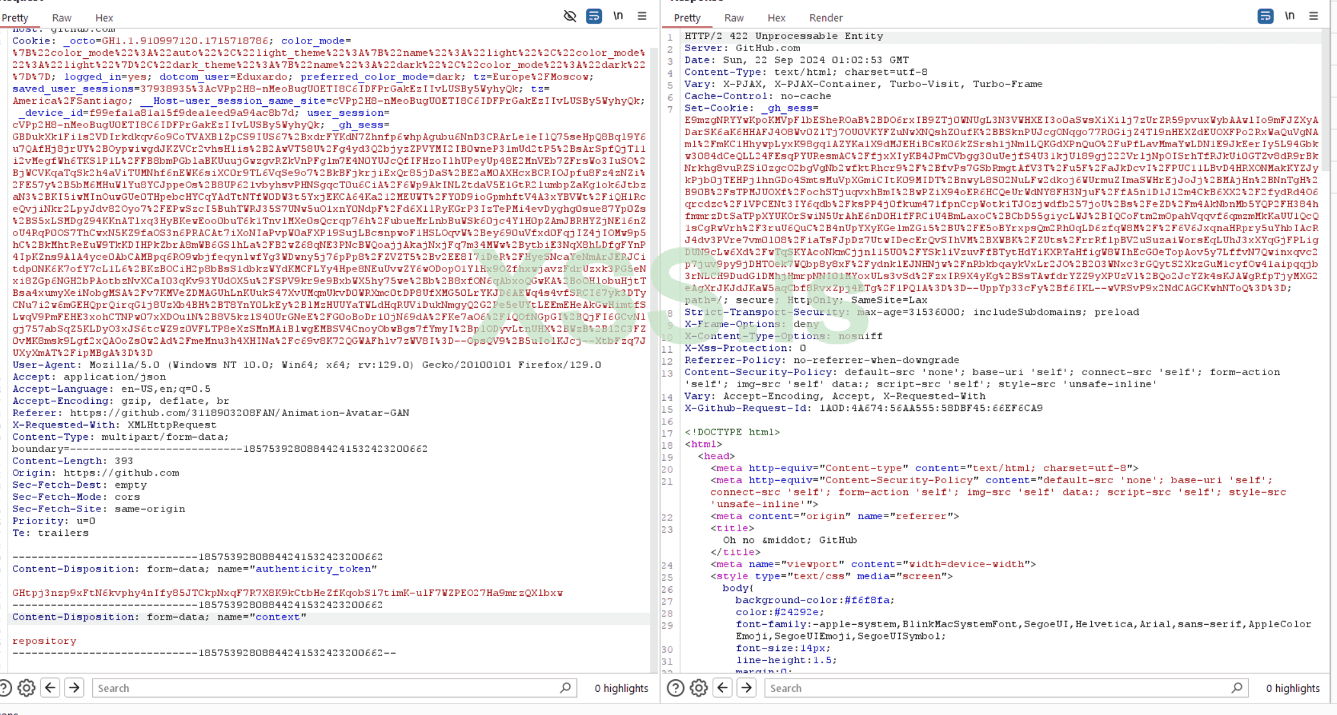Open response Render tab
The width and height of the screenshot is (1337, 715).
point(825,18)
